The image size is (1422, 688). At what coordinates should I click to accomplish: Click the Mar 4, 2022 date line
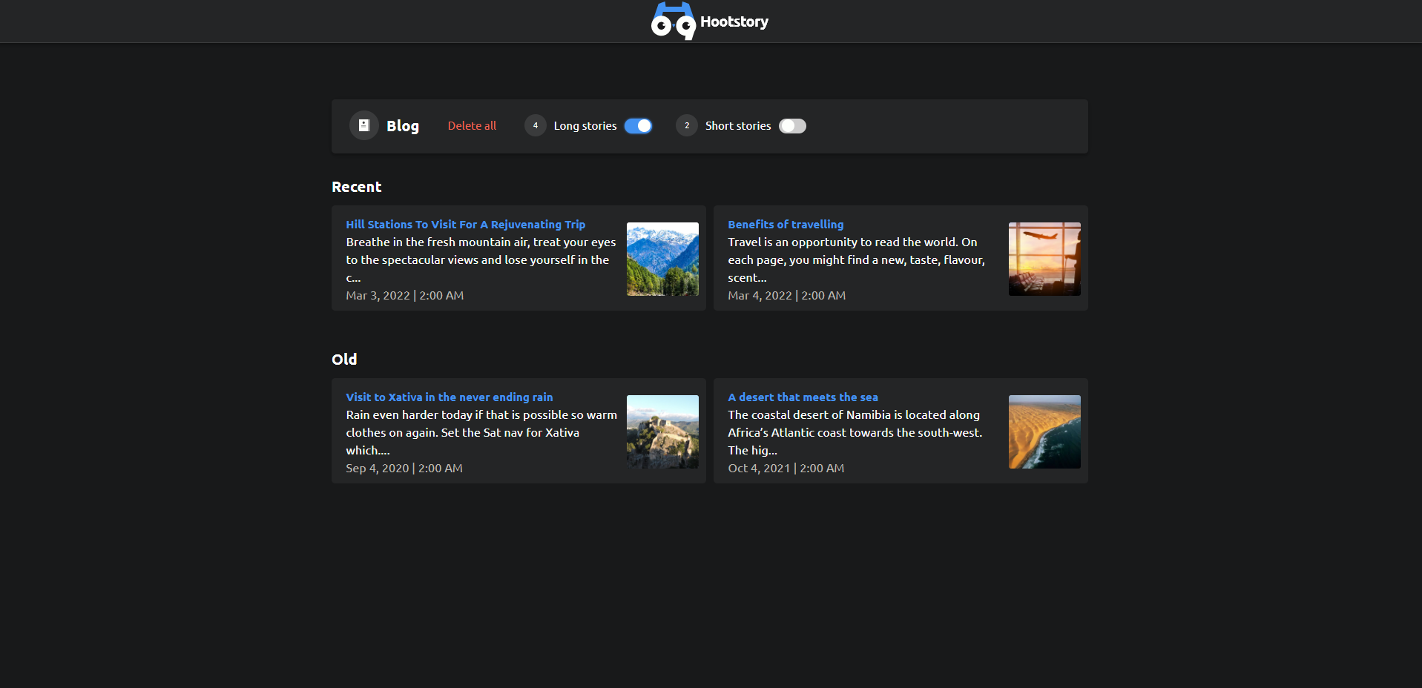coord(786,296)
